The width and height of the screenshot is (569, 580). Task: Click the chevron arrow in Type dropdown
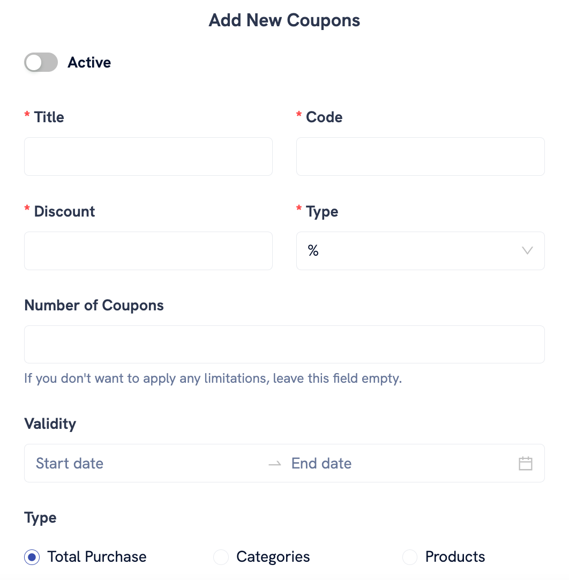coord(527,250)
